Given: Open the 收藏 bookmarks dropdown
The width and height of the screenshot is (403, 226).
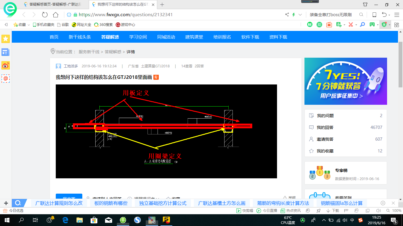Looking at the screenshot, I should pos(22,25).
